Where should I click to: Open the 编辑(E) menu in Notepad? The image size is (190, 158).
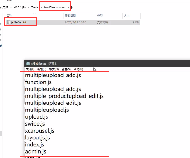point(42,69)
